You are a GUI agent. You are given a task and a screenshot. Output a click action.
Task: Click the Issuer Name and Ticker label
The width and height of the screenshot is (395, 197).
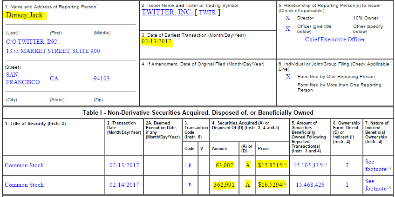pos(190,5)
